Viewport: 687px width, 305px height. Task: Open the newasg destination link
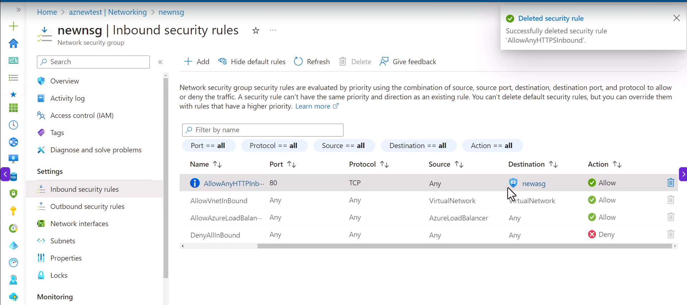point(534,184)
